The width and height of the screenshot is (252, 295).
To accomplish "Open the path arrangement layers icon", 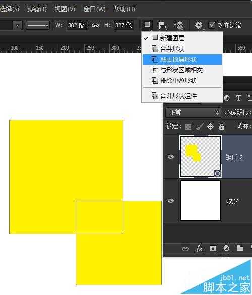I will [x=179, y=25].
